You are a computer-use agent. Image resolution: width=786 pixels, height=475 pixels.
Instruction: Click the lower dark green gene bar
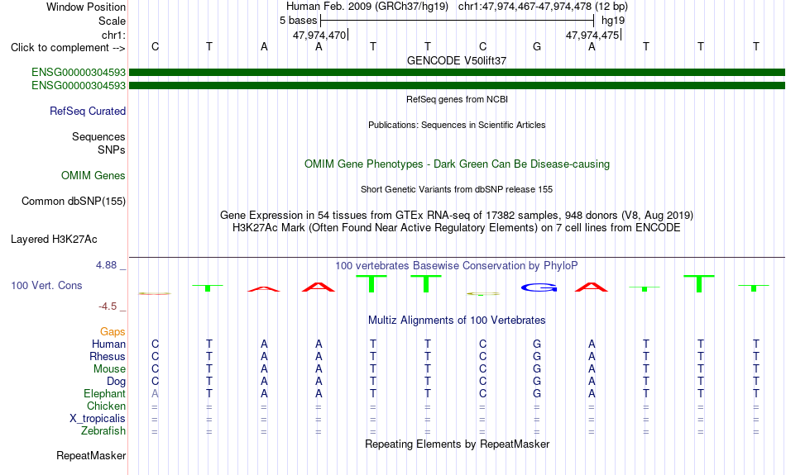457,86
